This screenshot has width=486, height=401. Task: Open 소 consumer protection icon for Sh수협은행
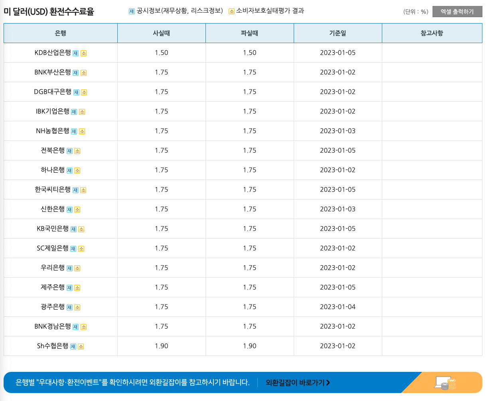click(81, 346)
